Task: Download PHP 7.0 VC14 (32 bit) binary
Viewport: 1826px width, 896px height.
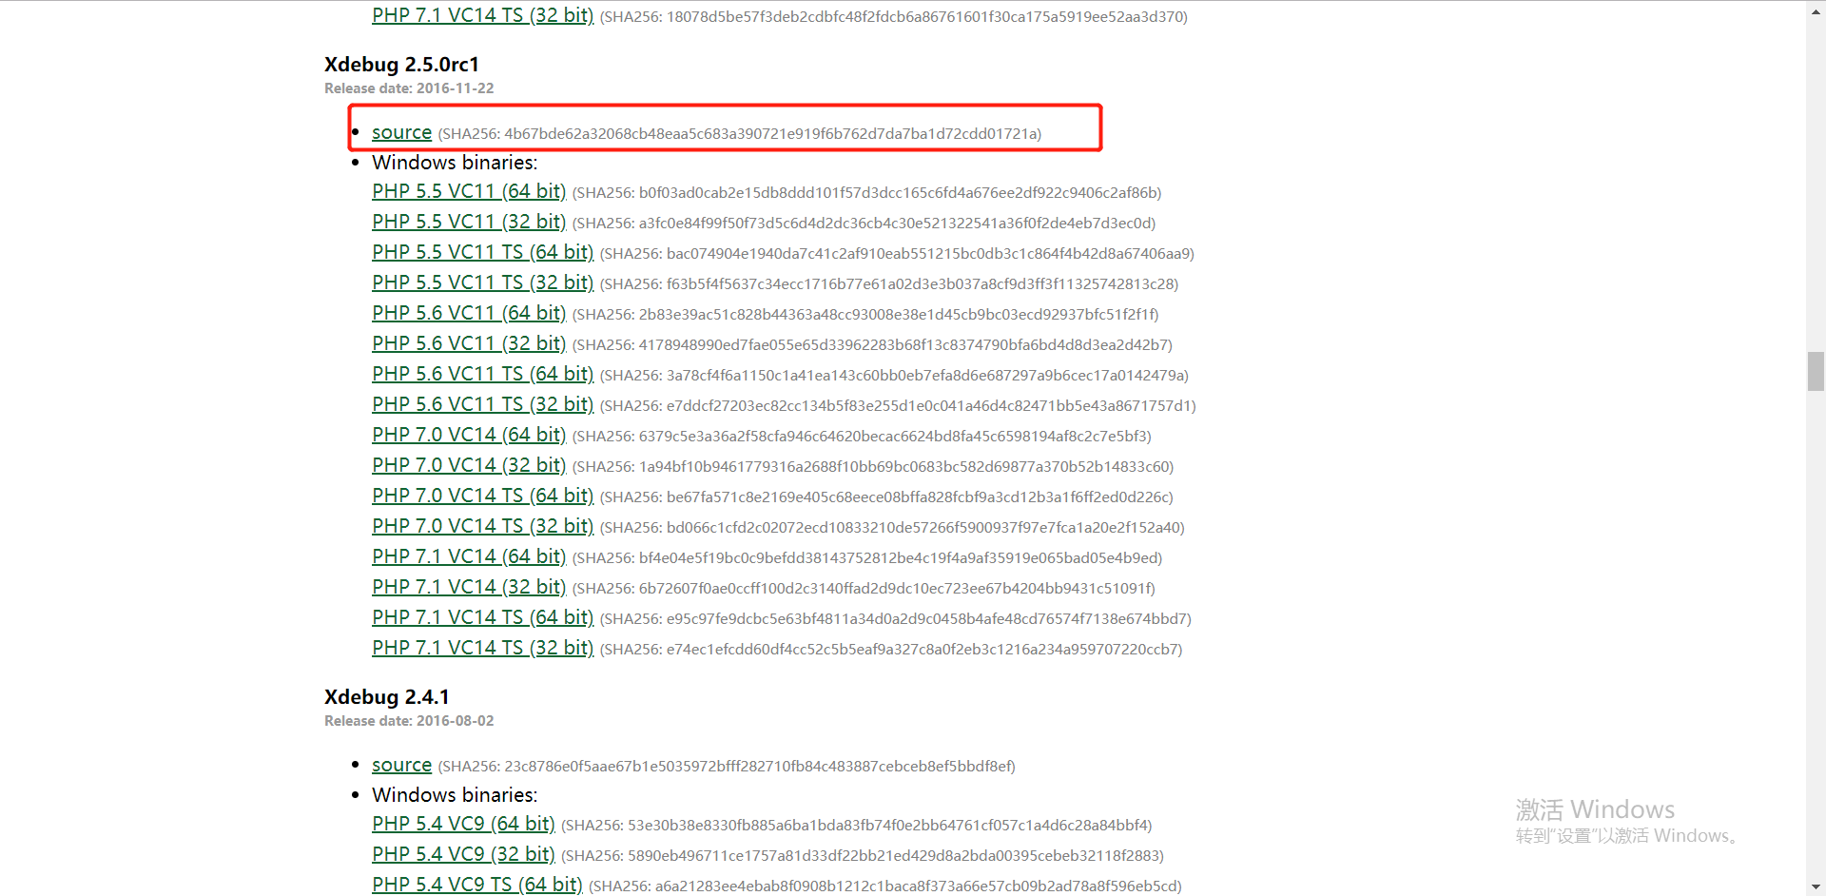Action: [x=469, y=465]
